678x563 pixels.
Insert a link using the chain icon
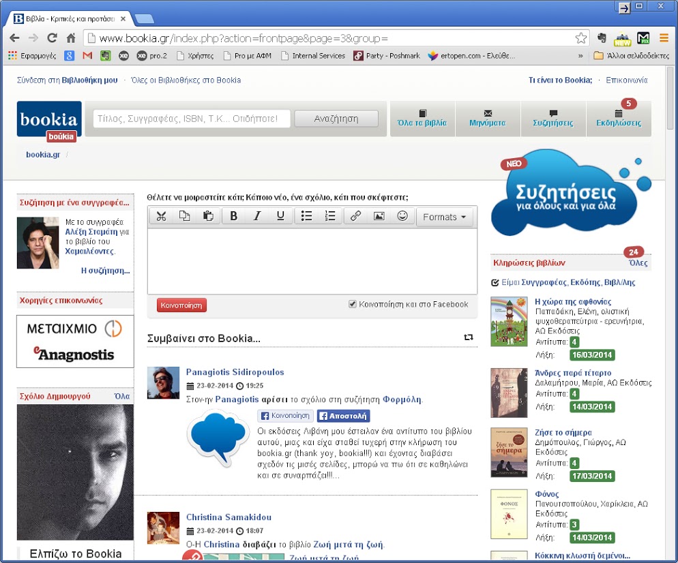[355, 217]
